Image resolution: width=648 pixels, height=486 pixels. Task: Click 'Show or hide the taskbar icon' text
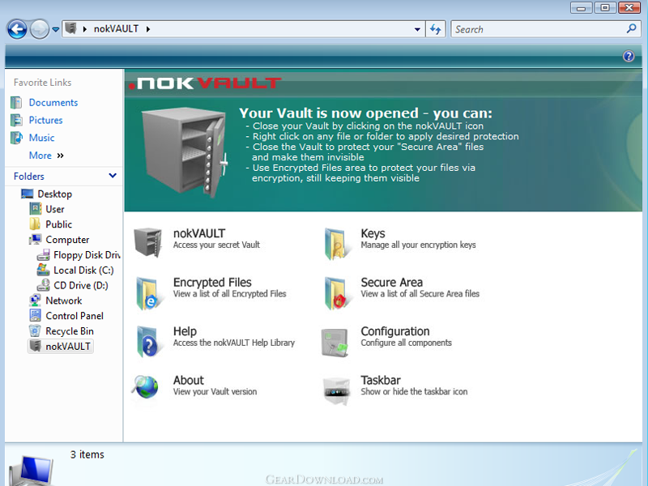tap(414, 391)
